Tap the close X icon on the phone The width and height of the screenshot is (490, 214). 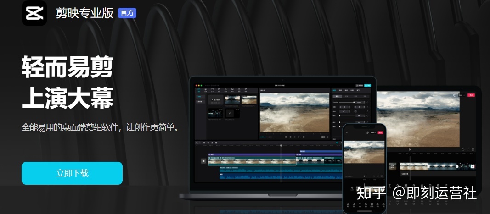(347, 132)
